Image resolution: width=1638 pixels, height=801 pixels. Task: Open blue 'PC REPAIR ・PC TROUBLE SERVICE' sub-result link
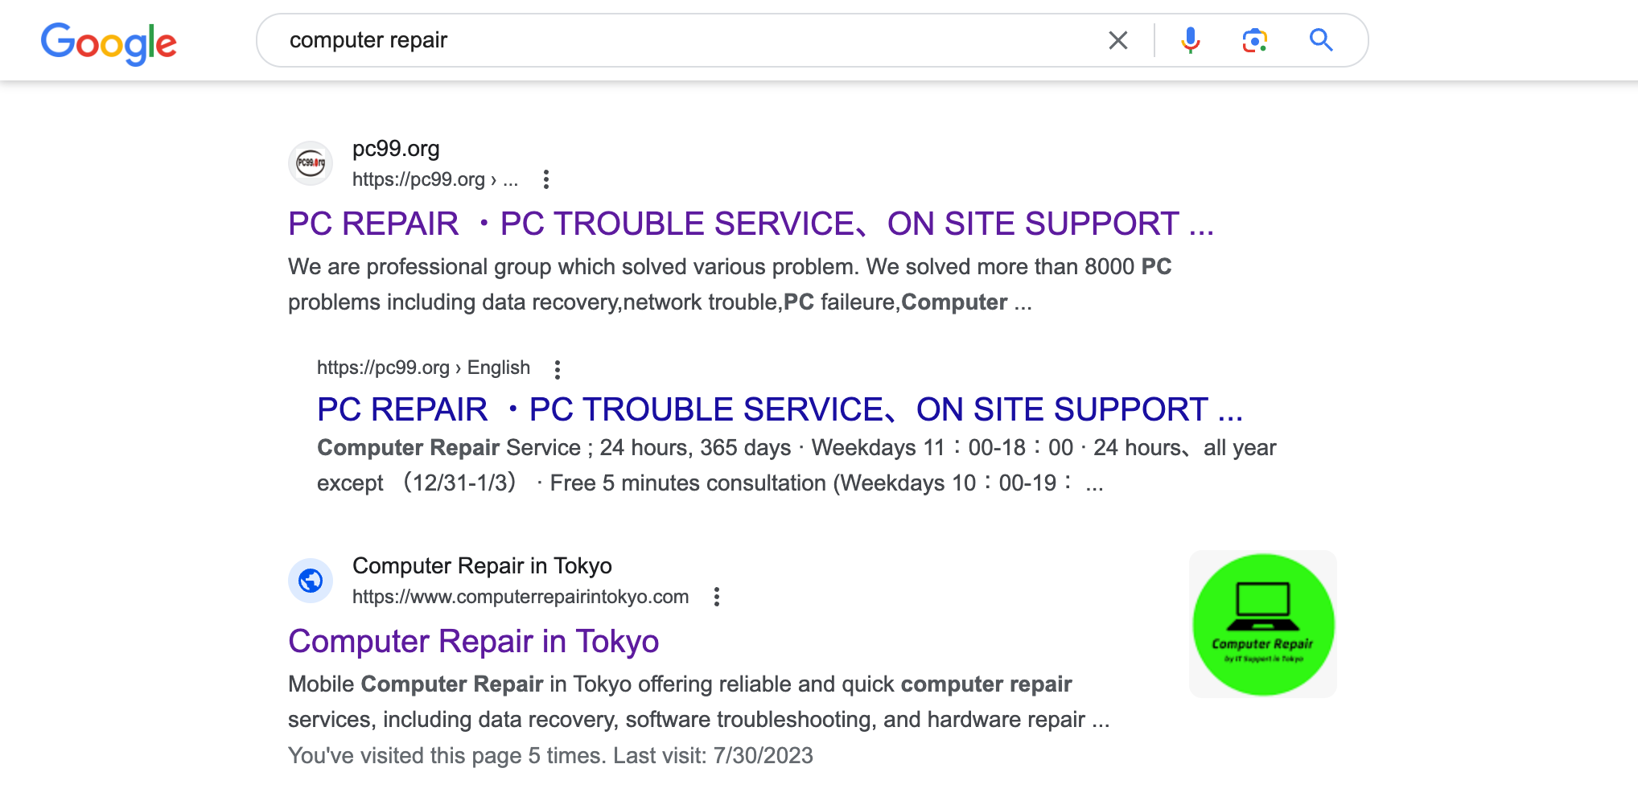point(780,409)
